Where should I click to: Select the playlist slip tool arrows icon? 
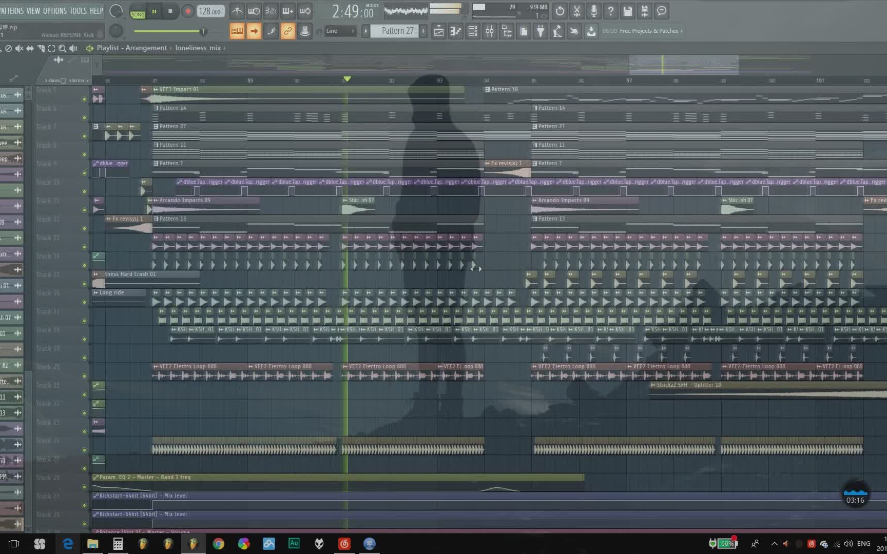point(30,48)
